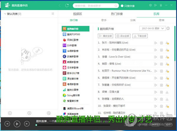Download song 8 梁博 - 日落大道

(167, 92)
